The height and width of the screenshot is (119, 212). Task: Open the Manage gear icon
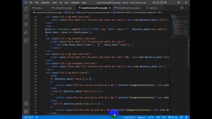point(26,111)
